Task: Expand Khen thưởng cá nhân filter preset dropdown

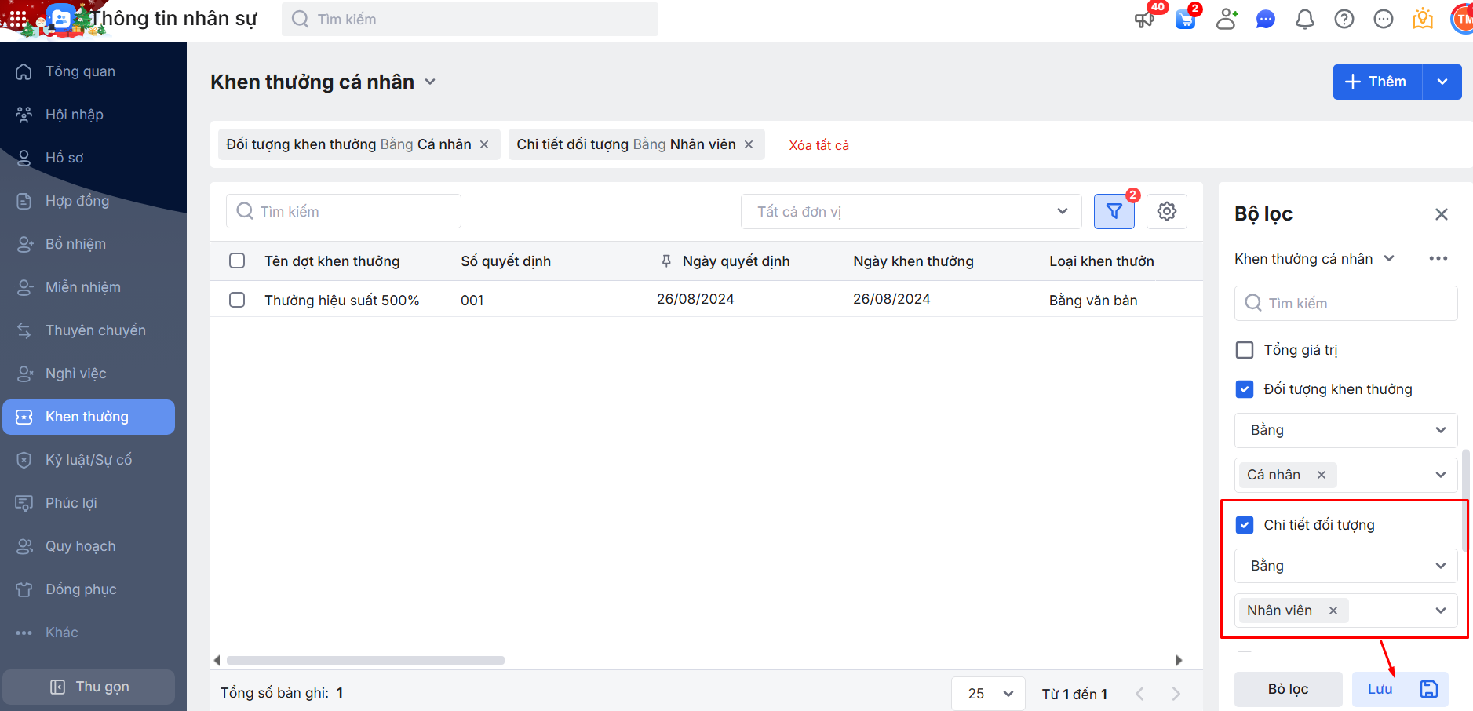Action: 1389,258
